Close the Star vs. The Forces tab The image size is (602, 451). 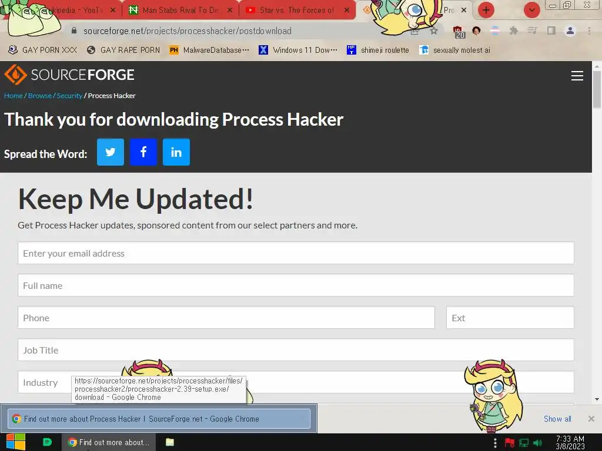pyautogui.click(x=347, y=10)
